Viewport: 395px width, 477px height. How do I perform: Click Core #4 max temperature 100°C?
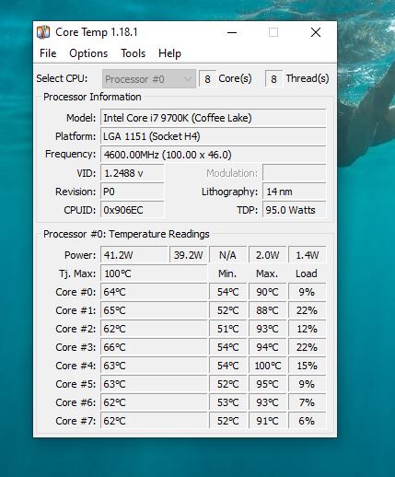click(267, 366)
